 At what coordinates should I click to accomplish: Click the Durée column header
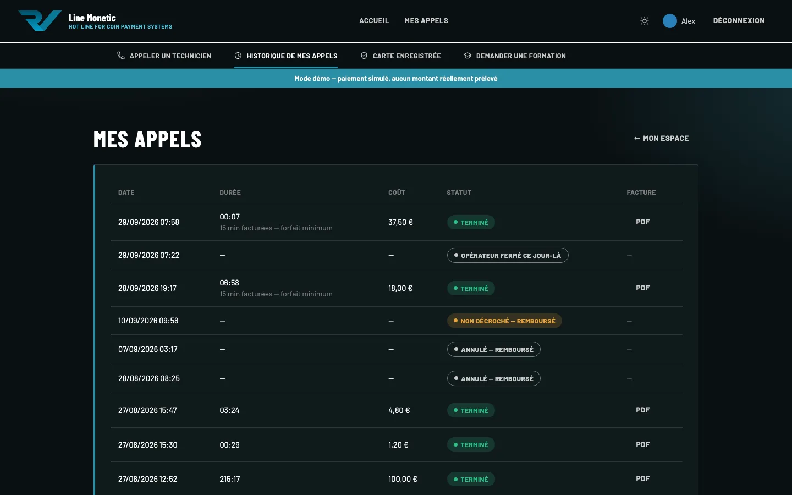230,193
